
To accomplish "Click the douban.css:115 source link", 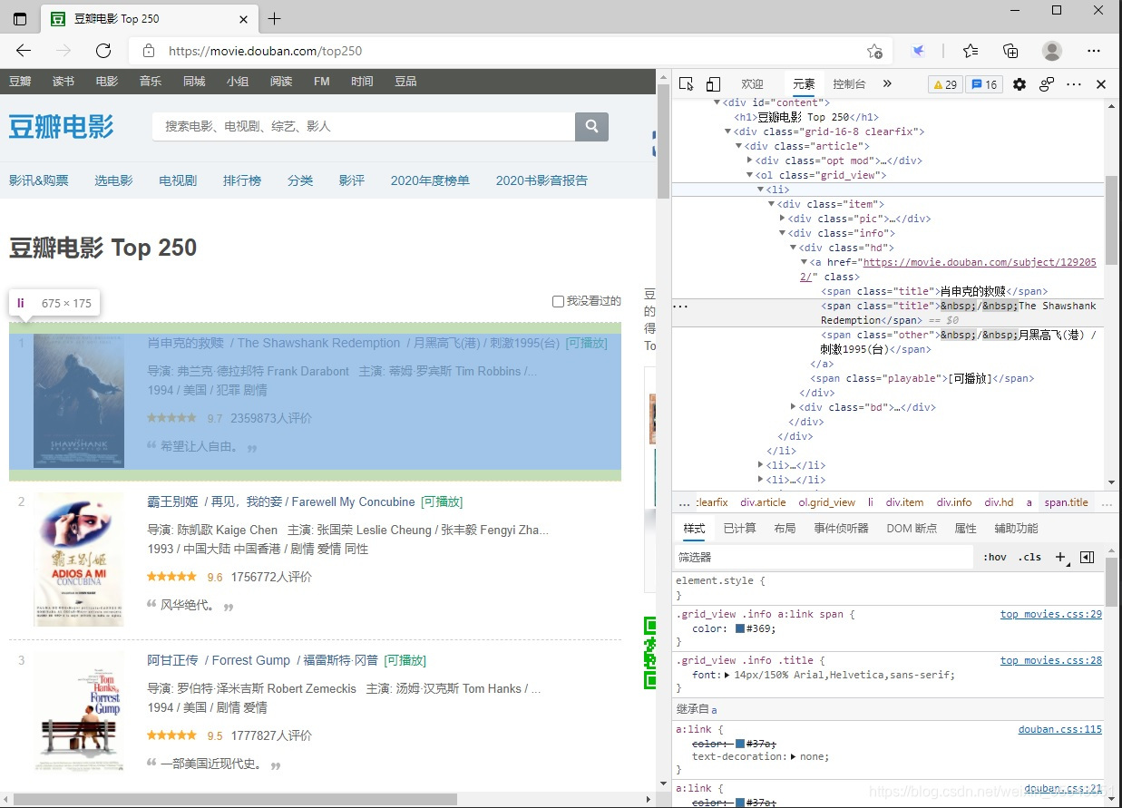I will point(1060,729).
